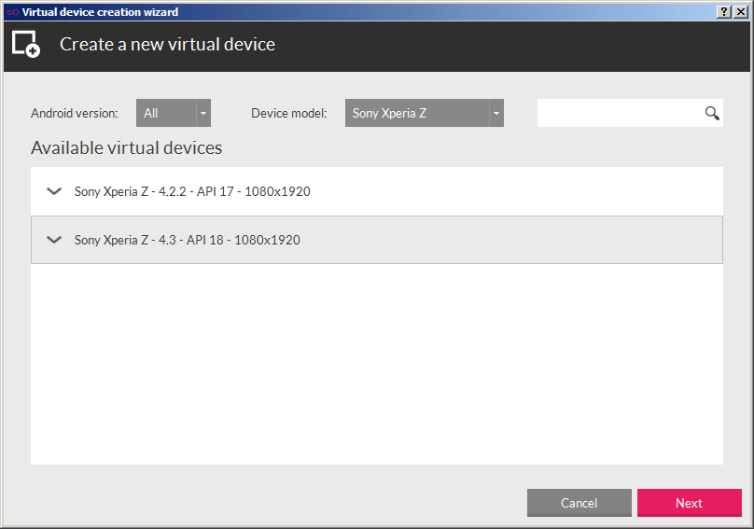
Task: Select Sony Xperia Z - 4.3 - API 18
Action: [x=377, y=240]
